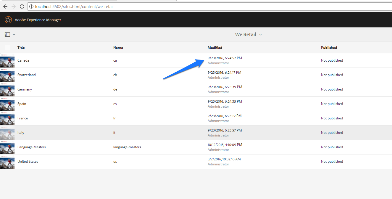Click the Published column header

(x=329, y=47)
